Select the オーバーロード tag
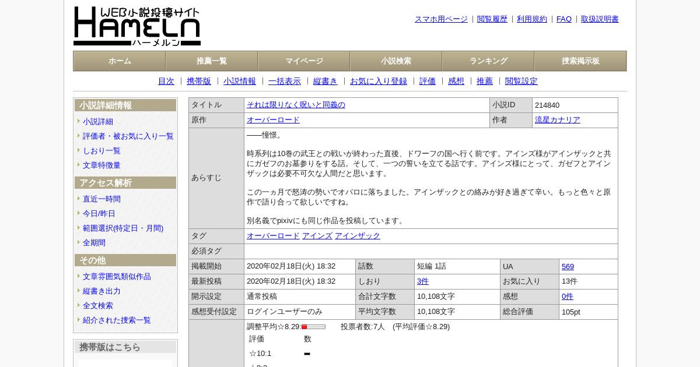The height and width of the screenshot is (367, 700). (x=273, y=236)
